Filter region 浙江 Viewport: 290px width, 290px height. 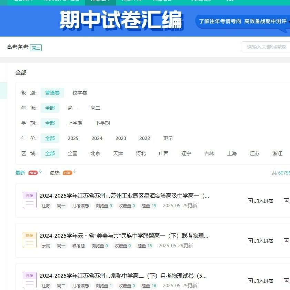click(278, 153)
